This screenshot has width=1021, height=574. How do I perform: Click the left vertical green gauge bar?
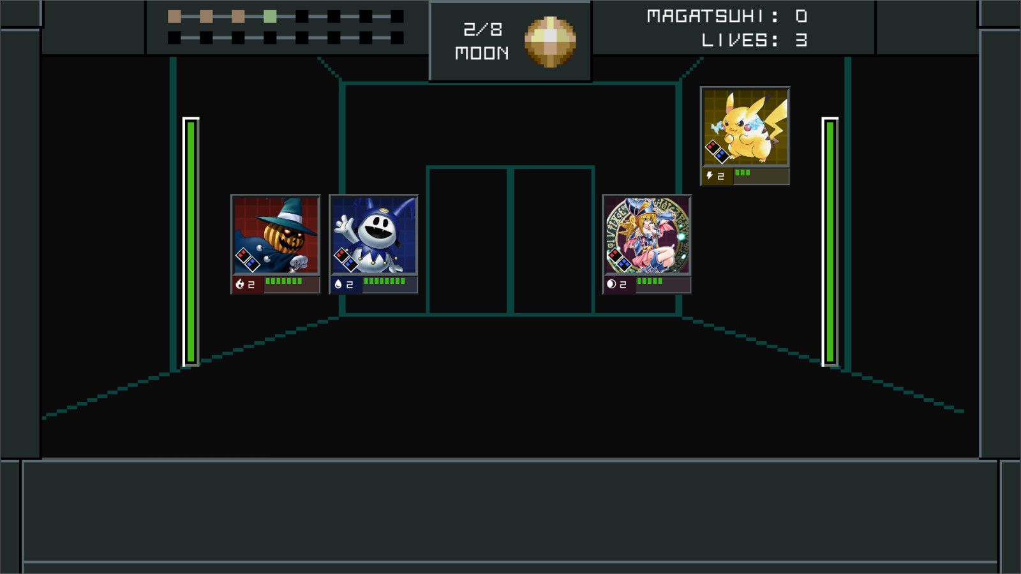point(191,242)
